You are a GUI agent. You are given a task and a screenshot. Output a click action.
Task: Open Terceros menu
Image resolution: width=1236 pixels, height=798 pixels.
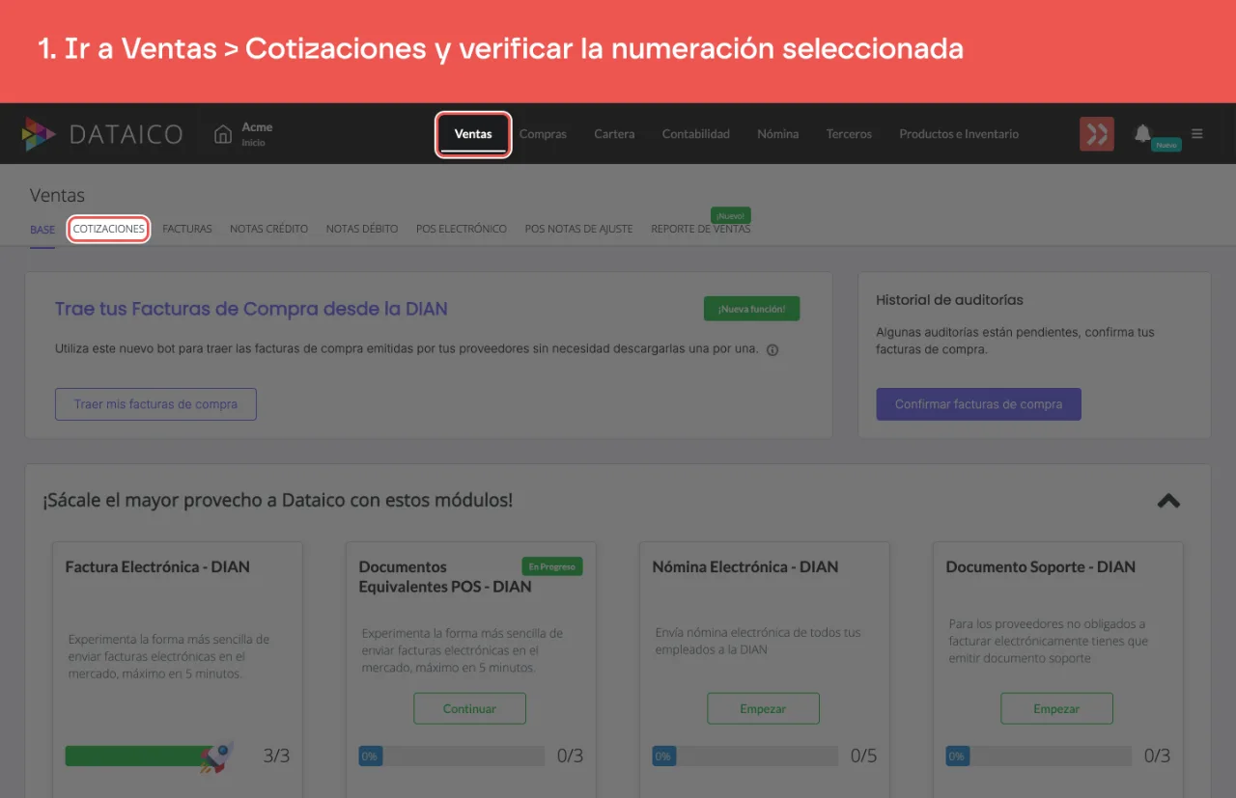(849, 134)
